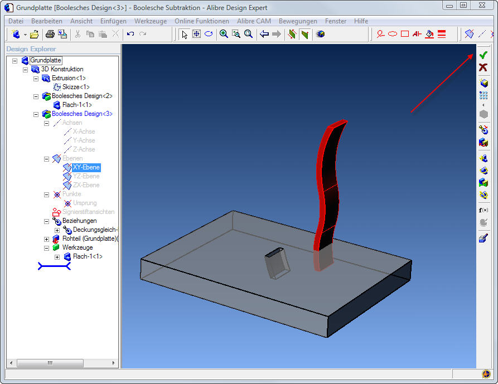Click the red sketch line tool

coord(380,34)
